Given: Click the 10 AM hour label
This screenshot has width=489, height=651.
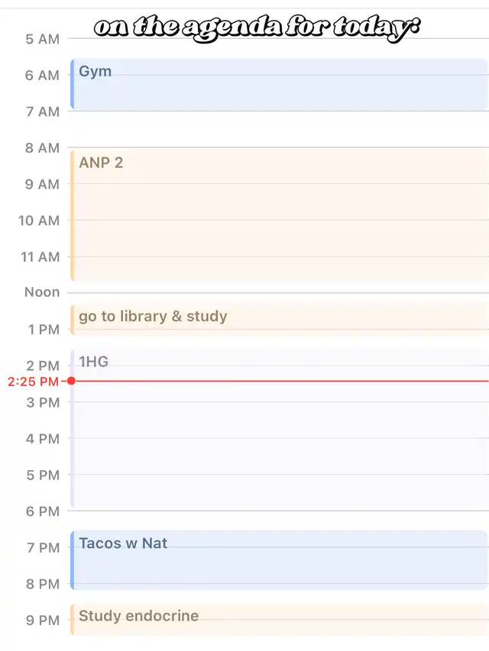Looking at the screenshot, I should (x=40, y=221).
